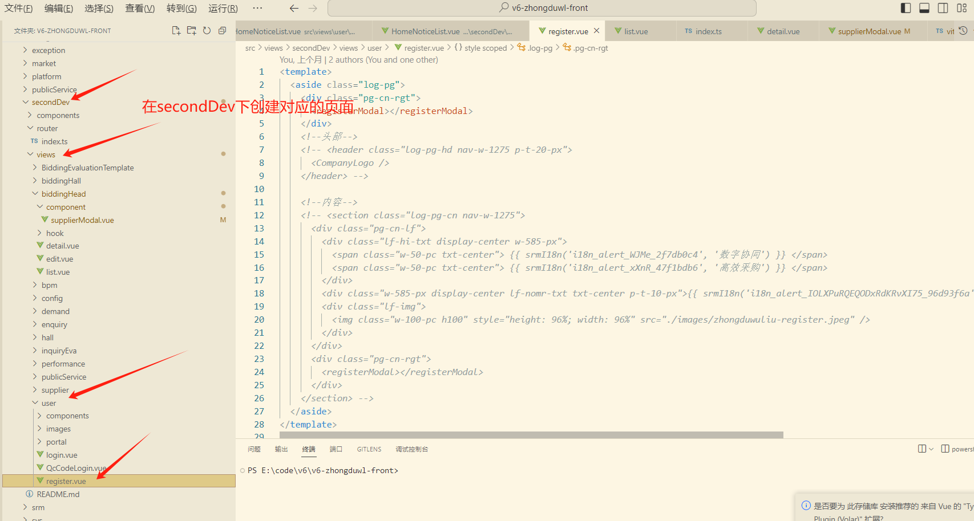Open the 输出 panel tab
This screenshot has width=974, height=521.
click(281, 449)
